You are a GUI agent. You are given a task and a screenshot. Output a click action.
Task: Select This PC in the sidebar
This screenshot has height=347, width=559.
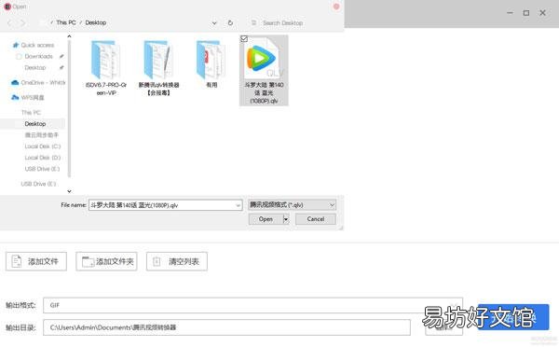pos(31,113)
